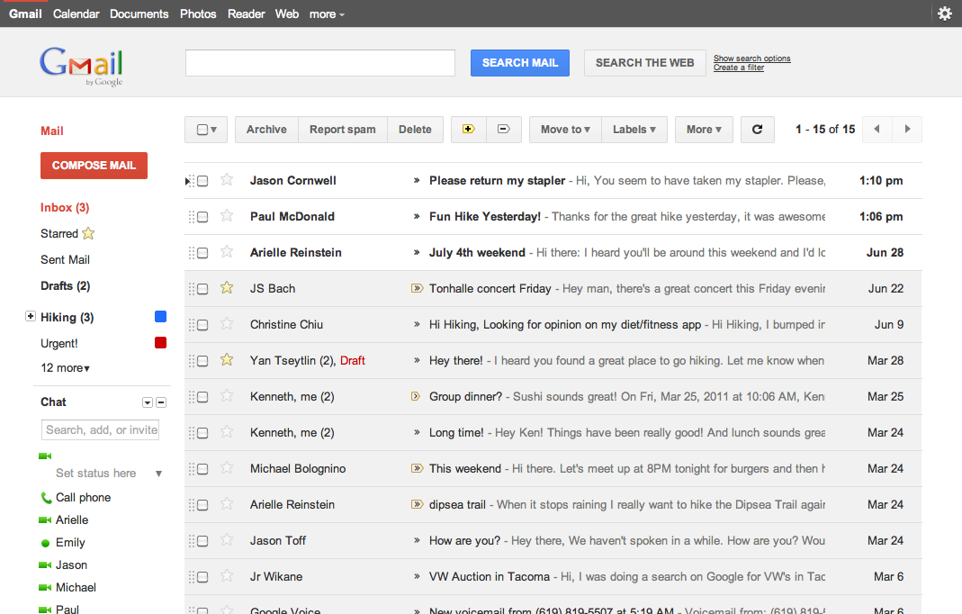Image resolution: width=962 pixels, height=614 pixels.
Task: Go to the next page of messages arrow
Action: [x=907, y=130]
